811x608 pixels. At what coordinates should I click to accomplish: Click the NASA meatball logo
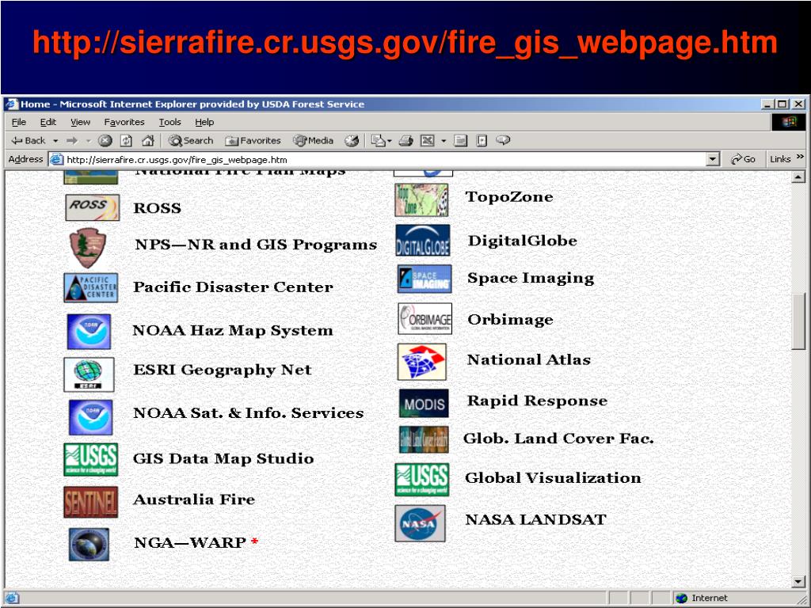pyautogui.click(x=420, y=524)
